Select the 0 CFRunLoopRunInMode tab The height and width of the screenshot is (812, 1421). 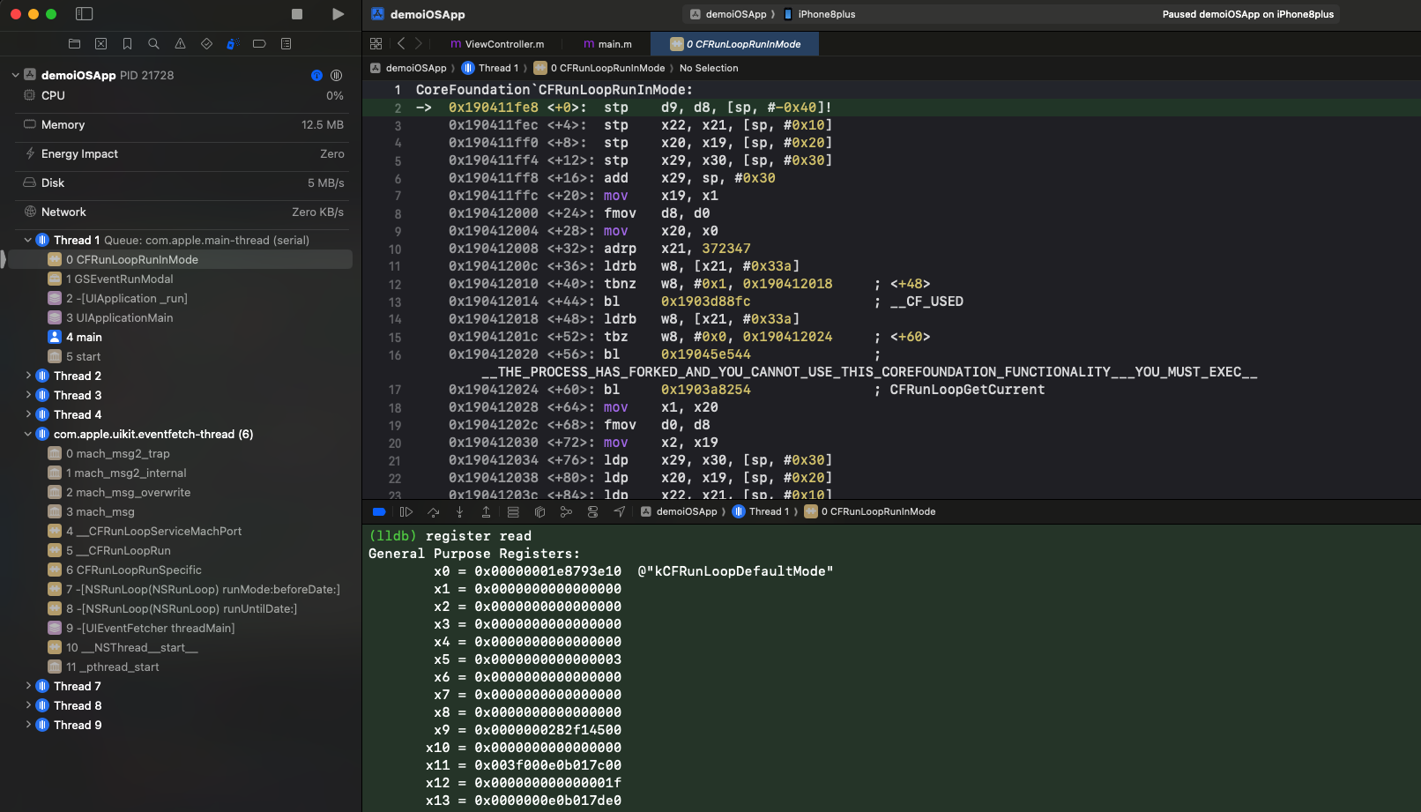pyautogui.click(x=735, y=44)
